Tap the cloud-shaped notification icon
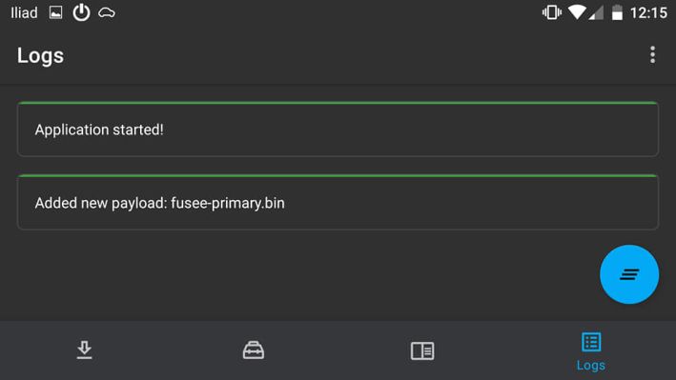The image size is (676, 380). (107, 13)
